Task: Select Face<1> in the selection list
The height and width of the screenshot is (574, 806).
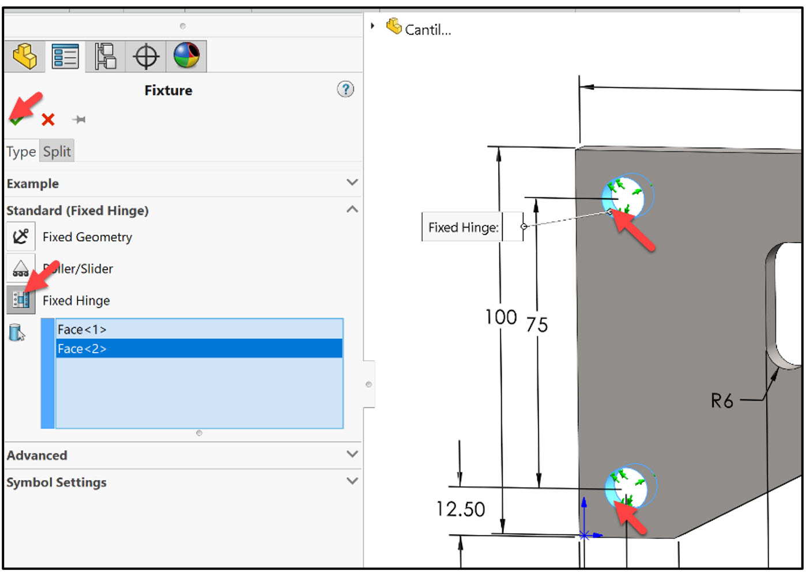Action: [x=81, y=329]
